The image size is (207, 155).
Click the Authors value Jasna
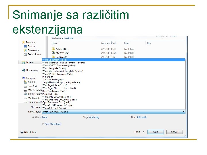pyautogui.click(x=45, y=117)
